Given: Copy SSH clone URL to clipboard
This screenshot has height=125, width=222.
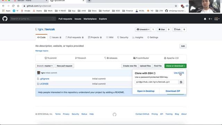Looking at the screenshot, I should (x=181, y=82).
